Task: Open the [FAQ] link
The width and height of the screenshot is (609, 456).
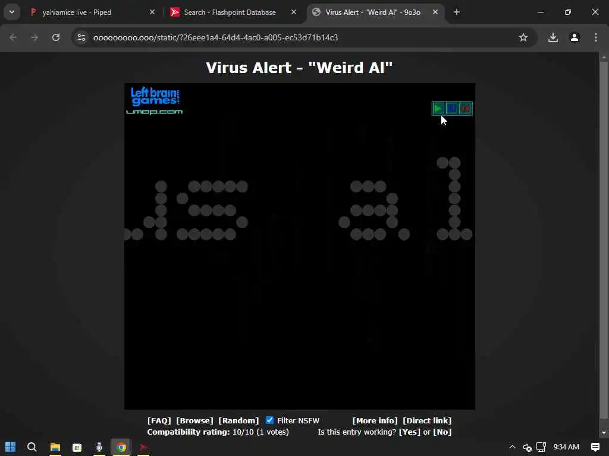Action: pyautogui.click(x=159, y=421)
